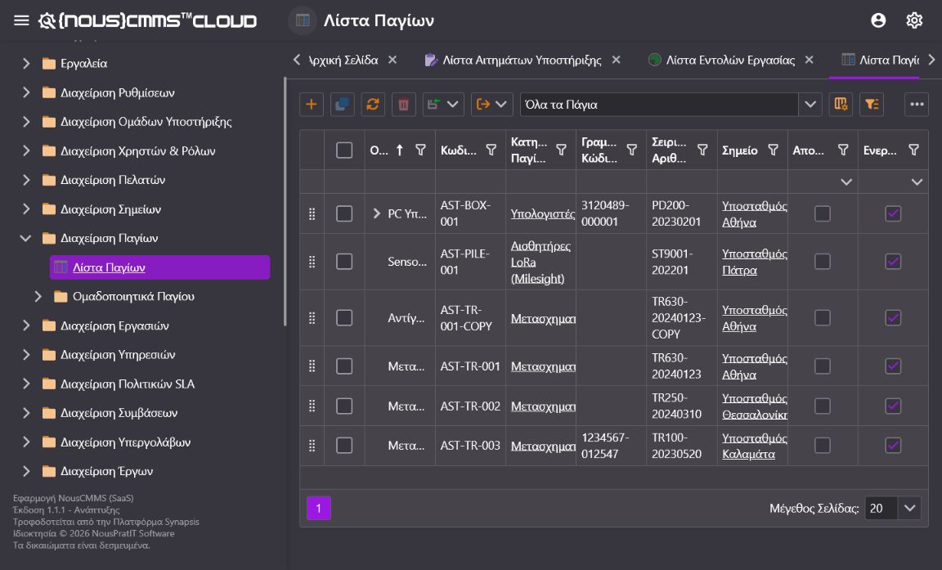
Task: Click the duplicate/copy asset toolbar icon
Action: [342, 105]
